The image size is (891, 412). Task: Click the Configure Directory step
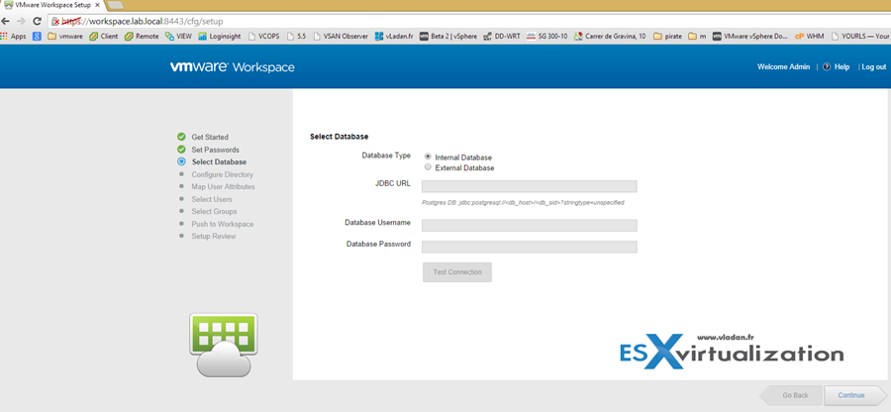[x=222, y=174]
